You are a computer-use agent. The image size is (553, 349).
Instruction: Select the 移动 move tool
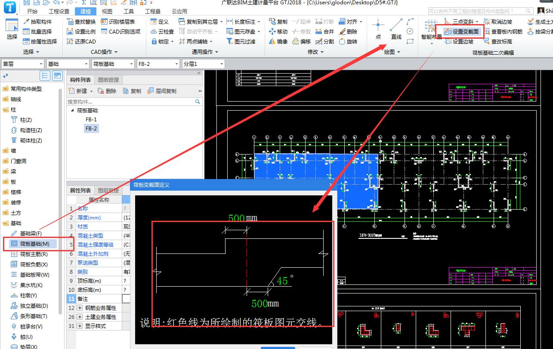tap(278, 31)
